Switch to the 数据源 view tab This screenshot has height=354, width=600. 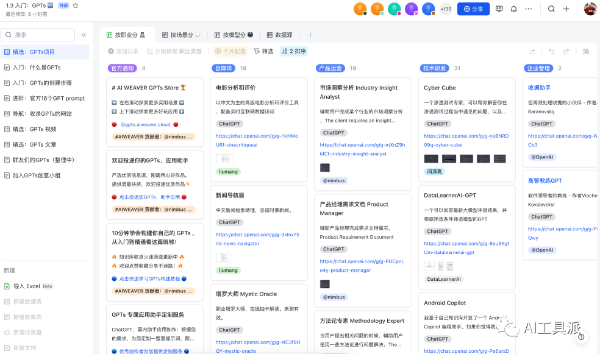[x=280, y=35]
